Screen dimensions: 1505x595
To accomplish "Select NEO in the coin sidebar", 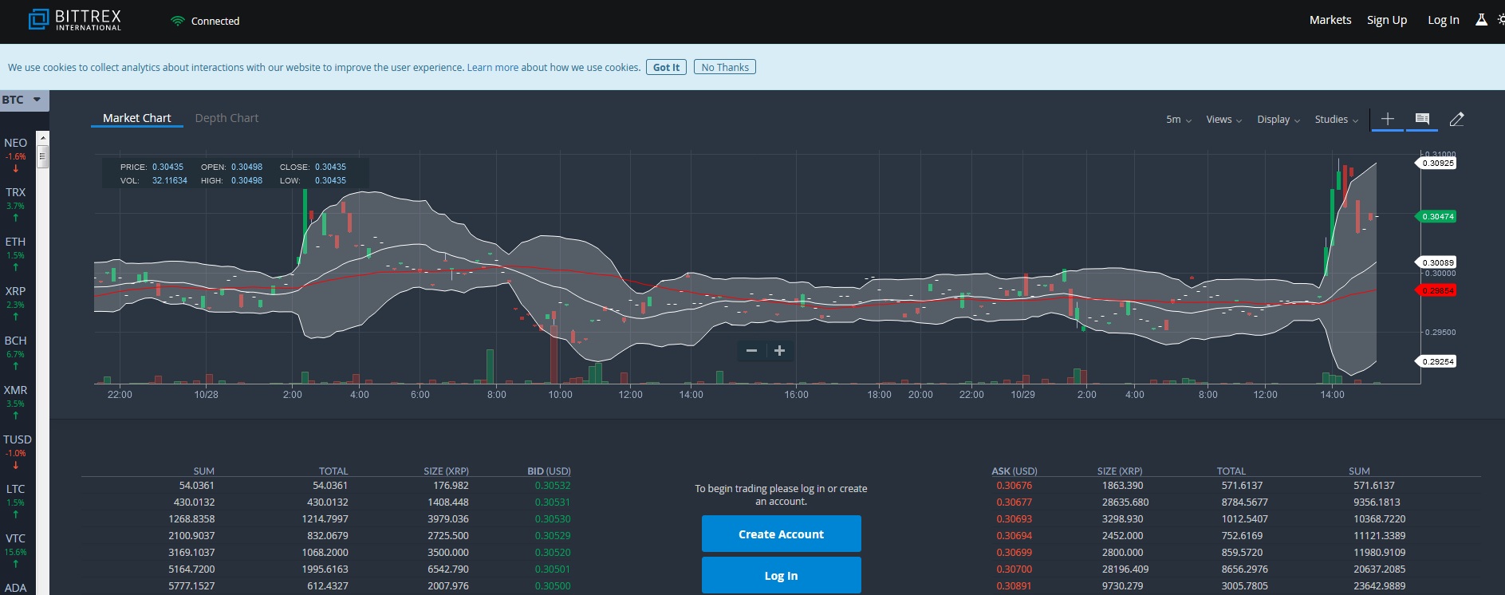I will (15, 143).
